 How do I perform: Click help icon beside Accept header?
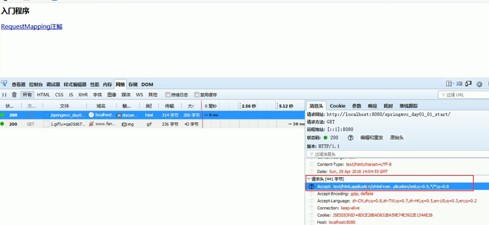point(311,187)
